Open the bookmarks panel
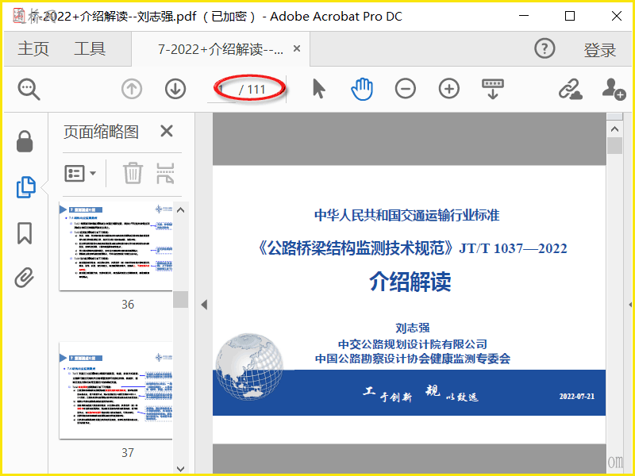This screenshot has width=635, height=476. coord(25,233)
